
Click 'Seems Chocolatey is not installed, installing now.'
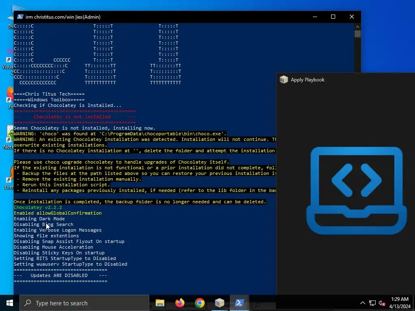(x=85, y=128)
